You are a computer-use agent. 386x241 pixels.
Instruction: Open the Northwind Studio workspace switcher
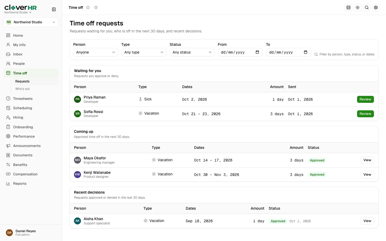pyautogui.click(x=31, y=22)
